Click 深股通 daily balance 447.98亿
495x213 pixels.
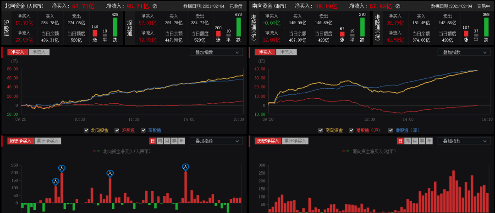(174, 40)
